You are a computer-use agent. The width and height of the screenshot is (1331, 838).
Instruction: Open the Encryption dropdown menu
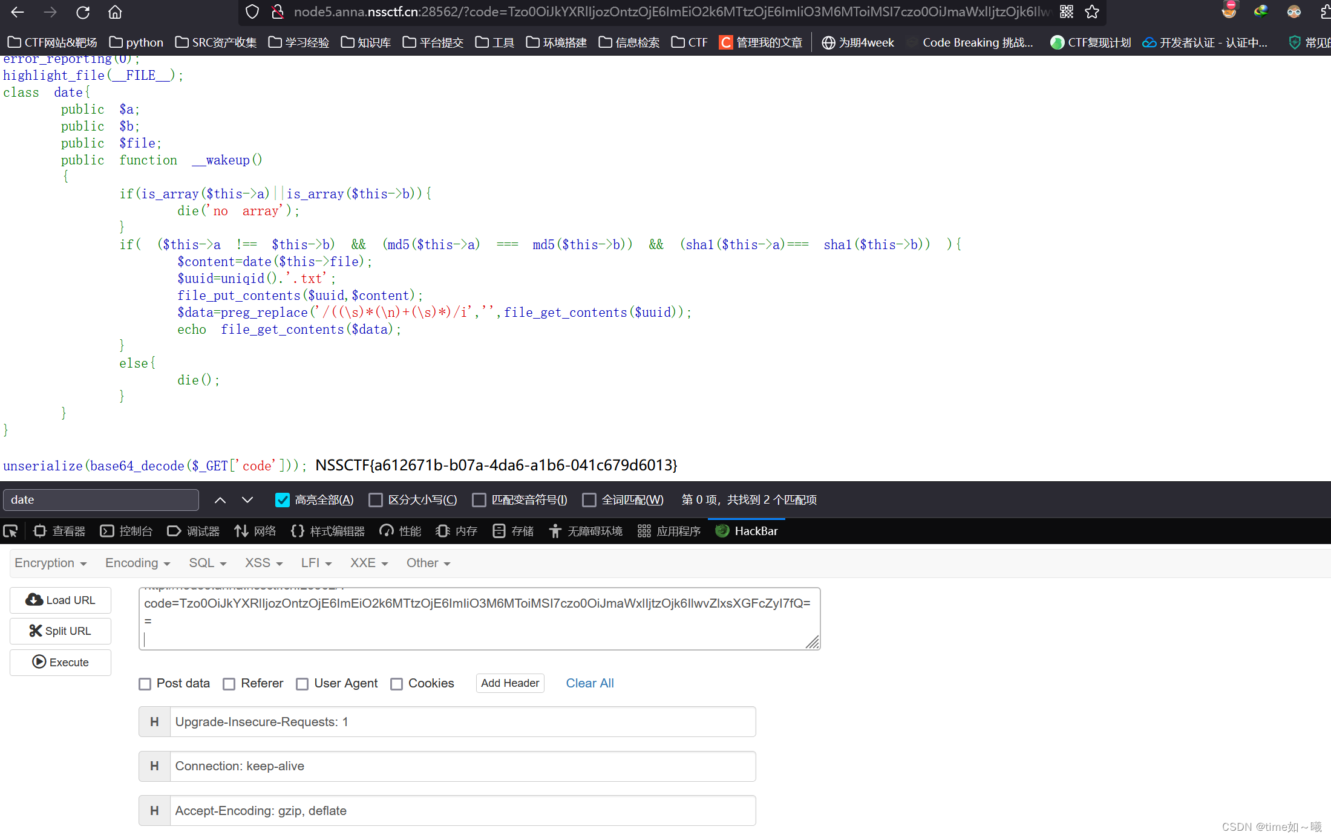coord(49,563)
